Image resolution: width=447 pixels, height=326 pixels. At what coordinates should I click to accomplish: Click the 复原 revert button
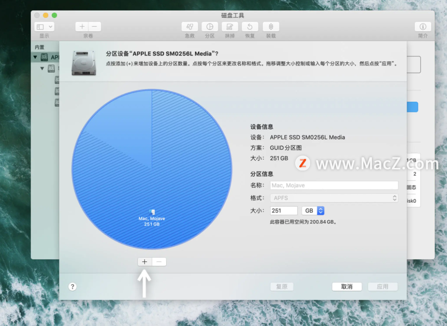click(x=282, y=287)
